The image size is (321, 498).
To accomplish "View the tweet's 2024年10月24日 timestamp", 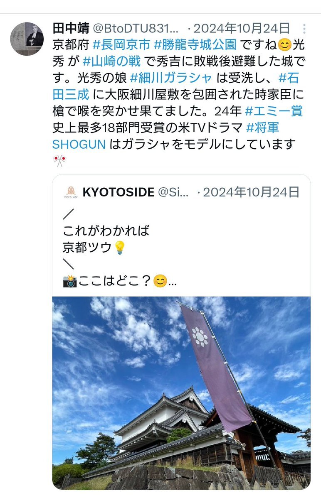I will coord(242,29).
